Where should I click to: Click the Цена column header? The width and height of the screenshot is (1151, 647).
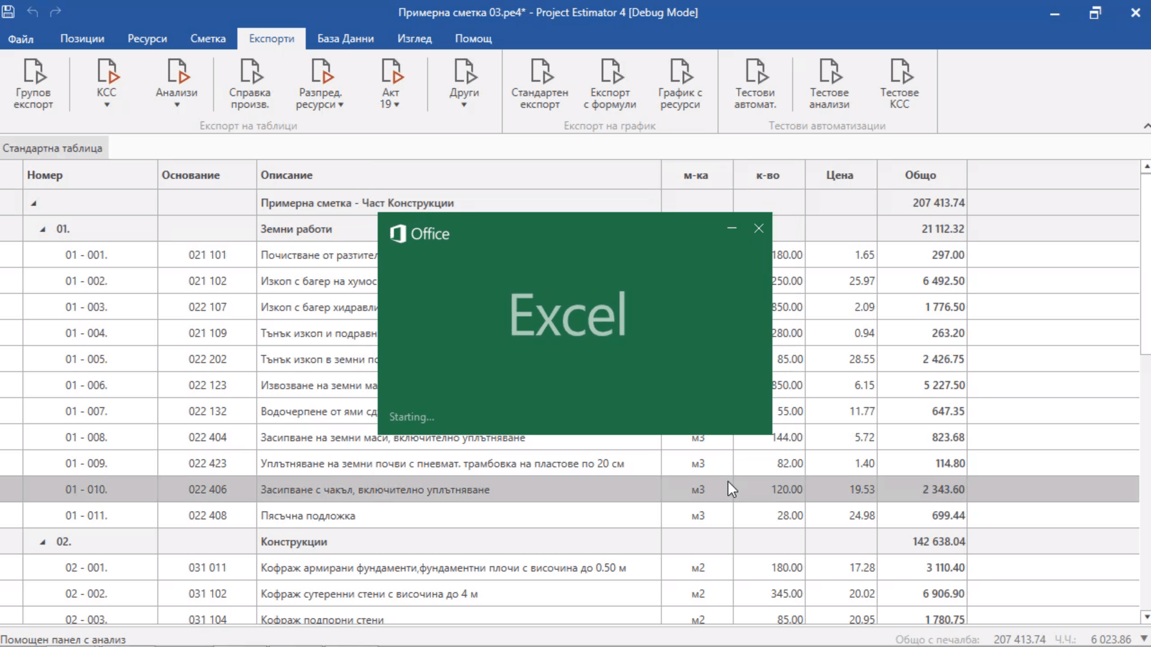(841, 175)
